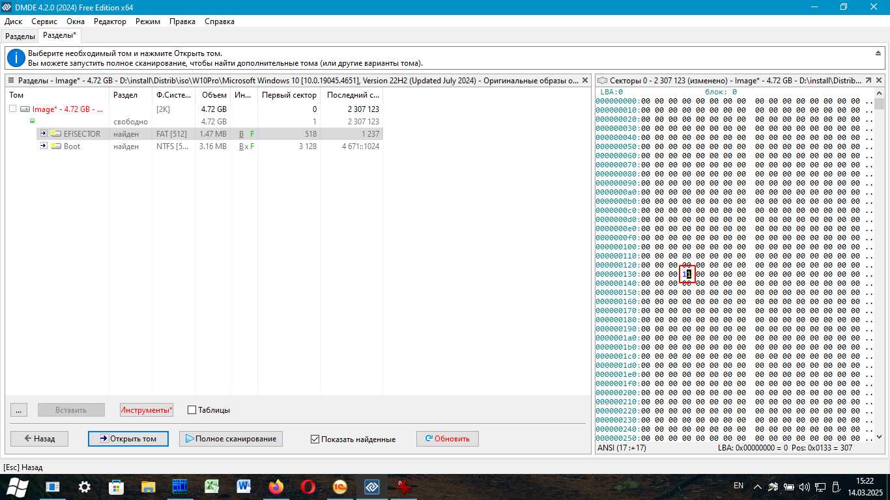
Task: Enable the Таблицы checkbox
Action: click(x=192, y=410)
